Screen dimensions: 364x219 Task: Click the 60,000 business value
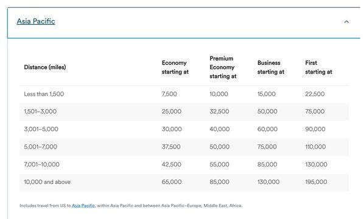tap(267, 129)
